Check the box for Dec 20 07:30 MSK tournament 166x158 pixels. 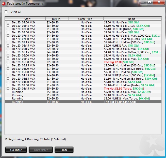click(8, 39)
